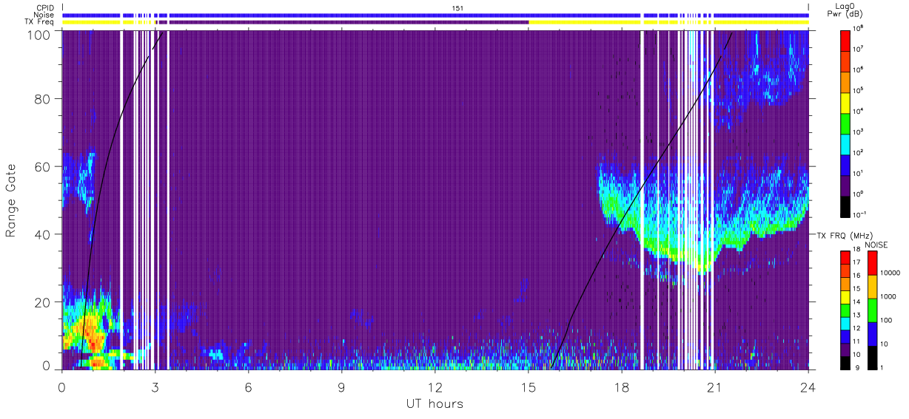Click the 24 tick on UT hours axis

[x=808, y=386]
